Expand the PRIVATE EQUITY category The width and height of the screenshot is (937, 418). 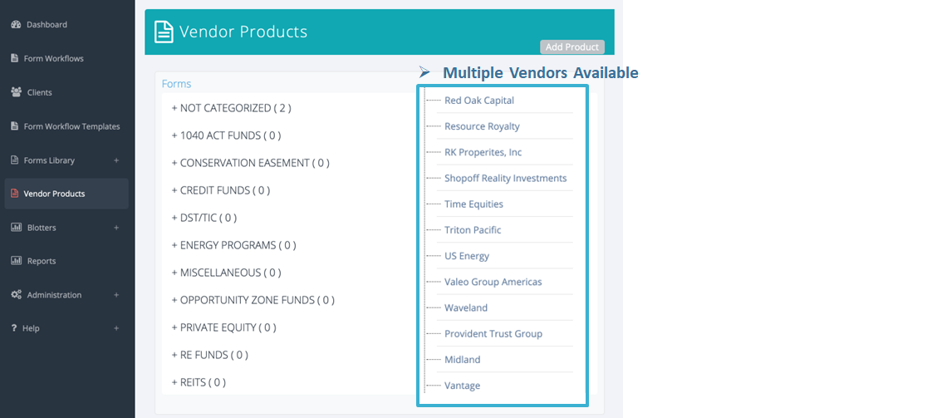click(223, 327)
